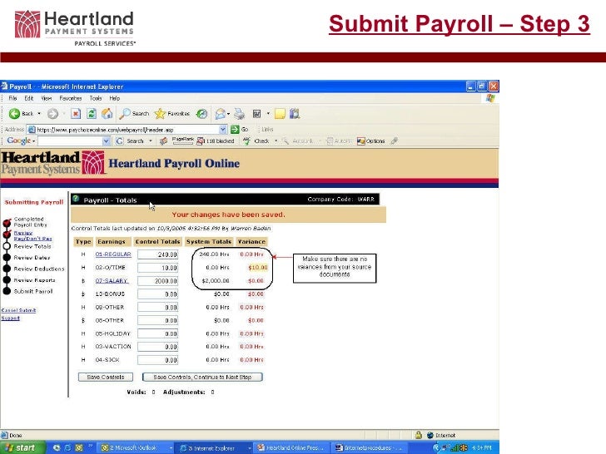606x454 pixels.
Task: Open the View menu
Action: 47,98
